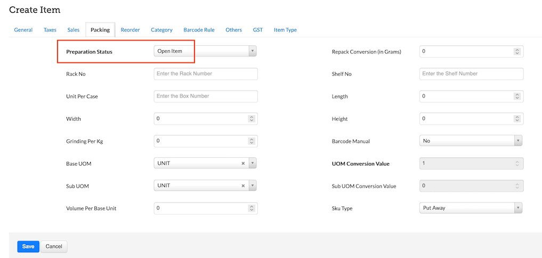The image size is (542, 258).
Task: Select the Unit Per Case input
Action: tap(205, 96)
